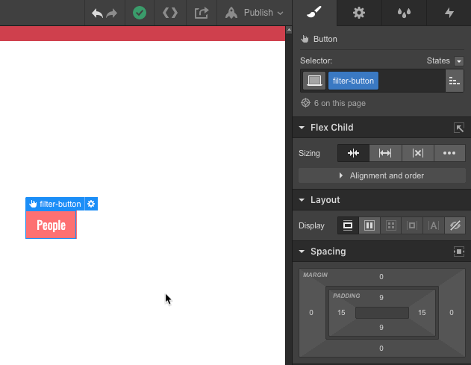Edit the bottom padding value 9
The width and height of the screenshot is (471, 365).
pyautogui.click(x=381, y=327)
